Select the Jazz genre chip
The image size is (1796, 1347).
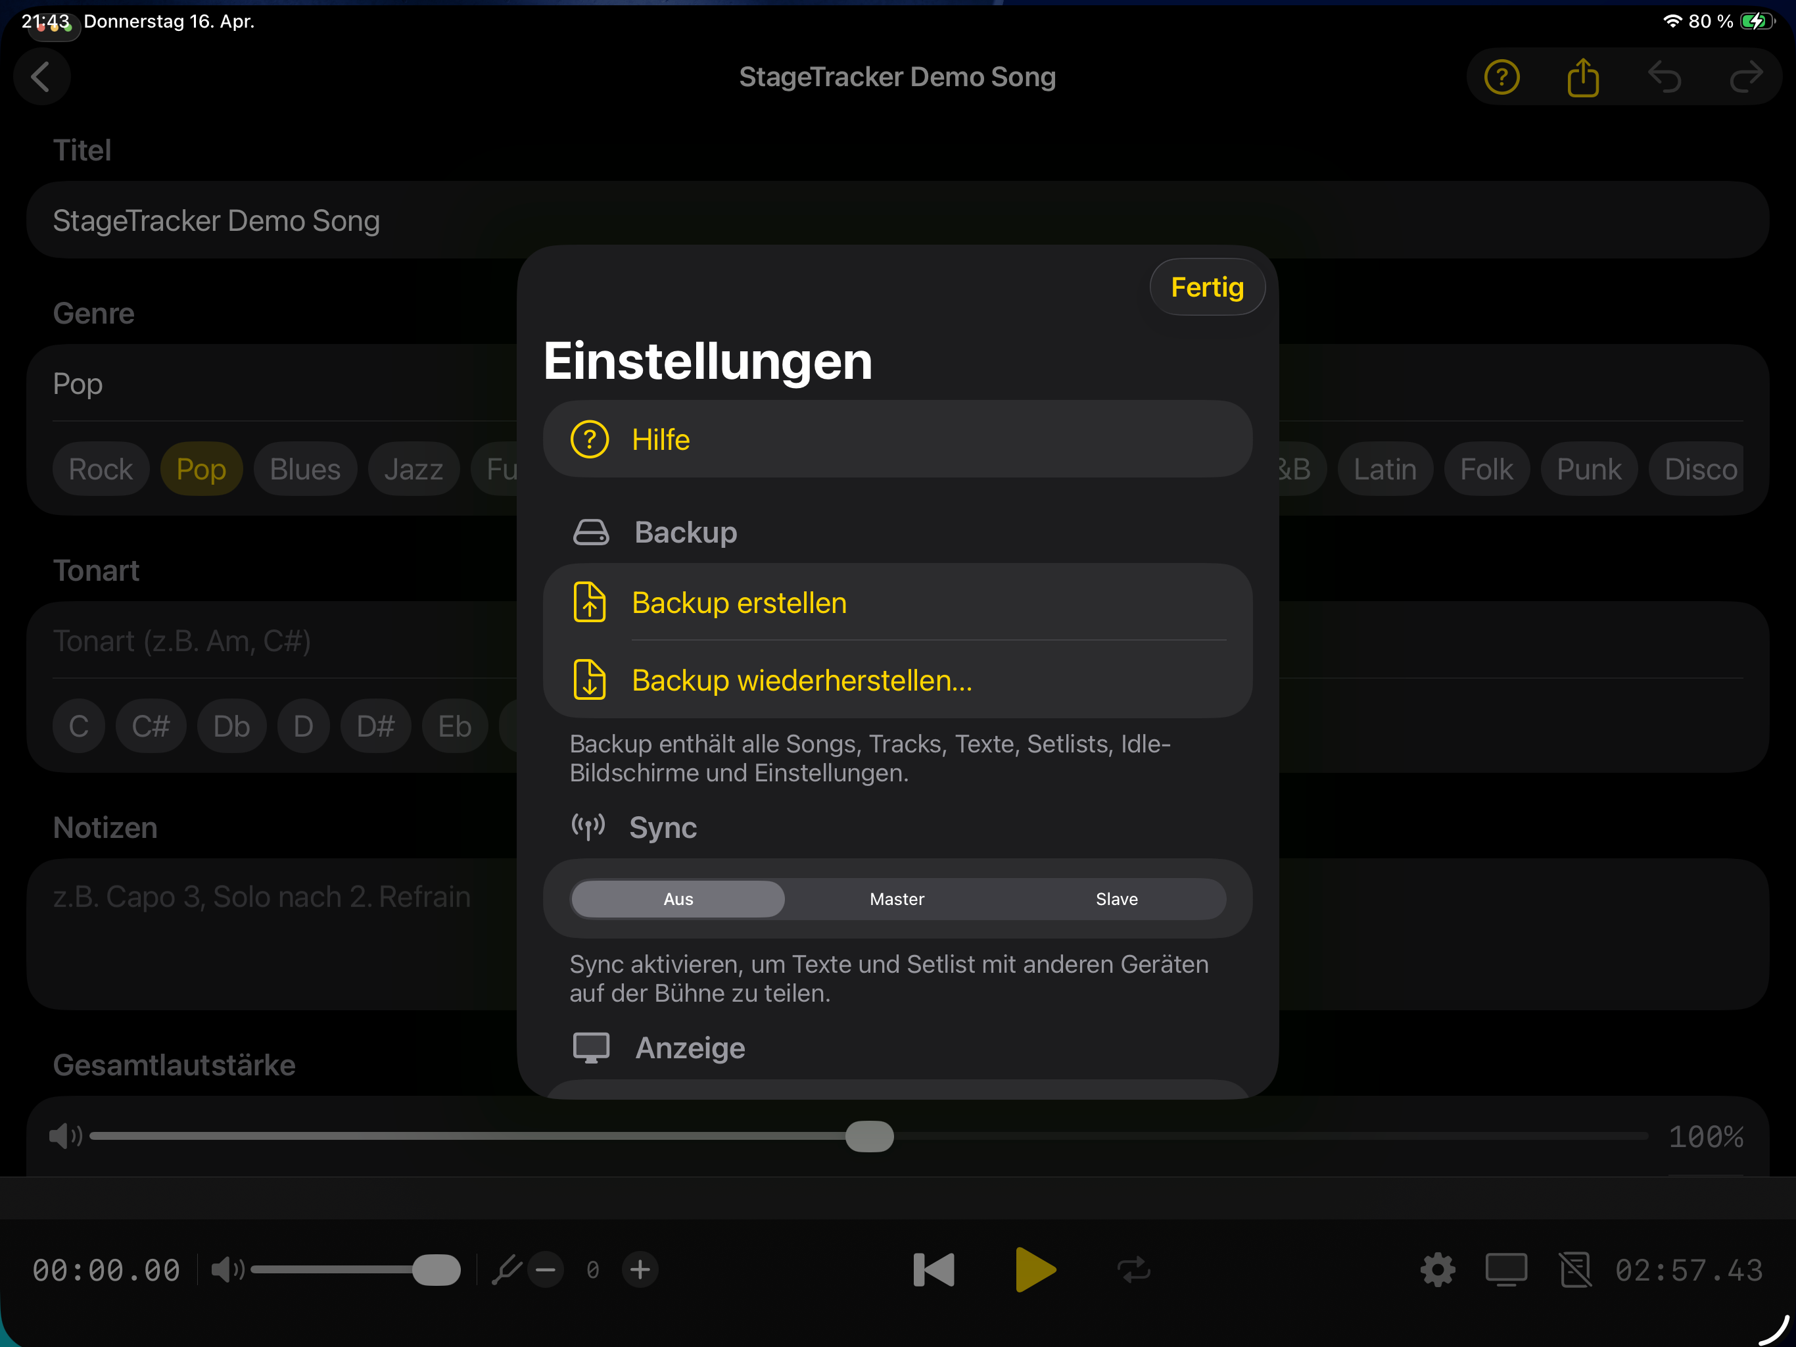414,469
